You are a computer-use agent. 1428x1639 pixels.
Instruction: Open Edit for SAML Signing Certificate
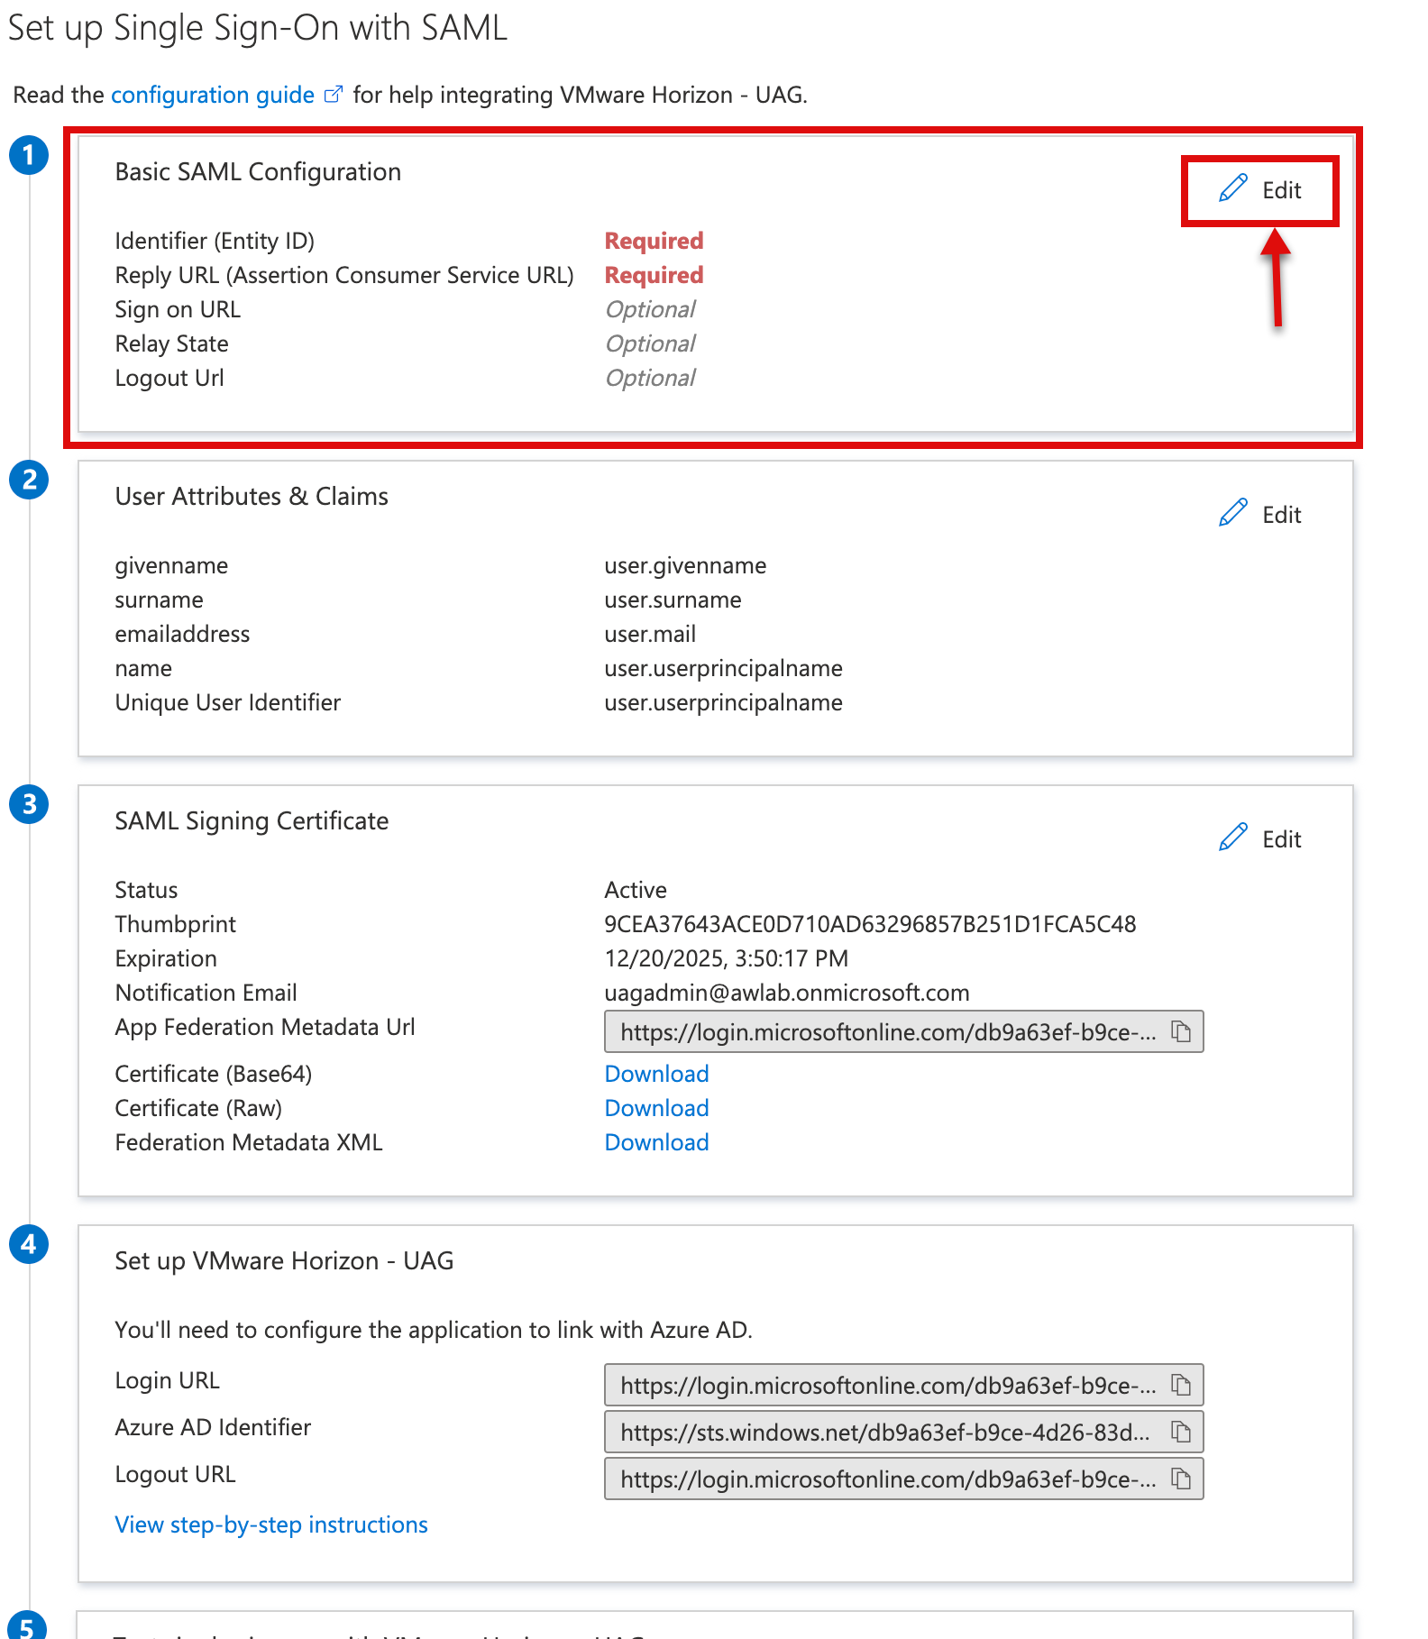coord(1260,839)
